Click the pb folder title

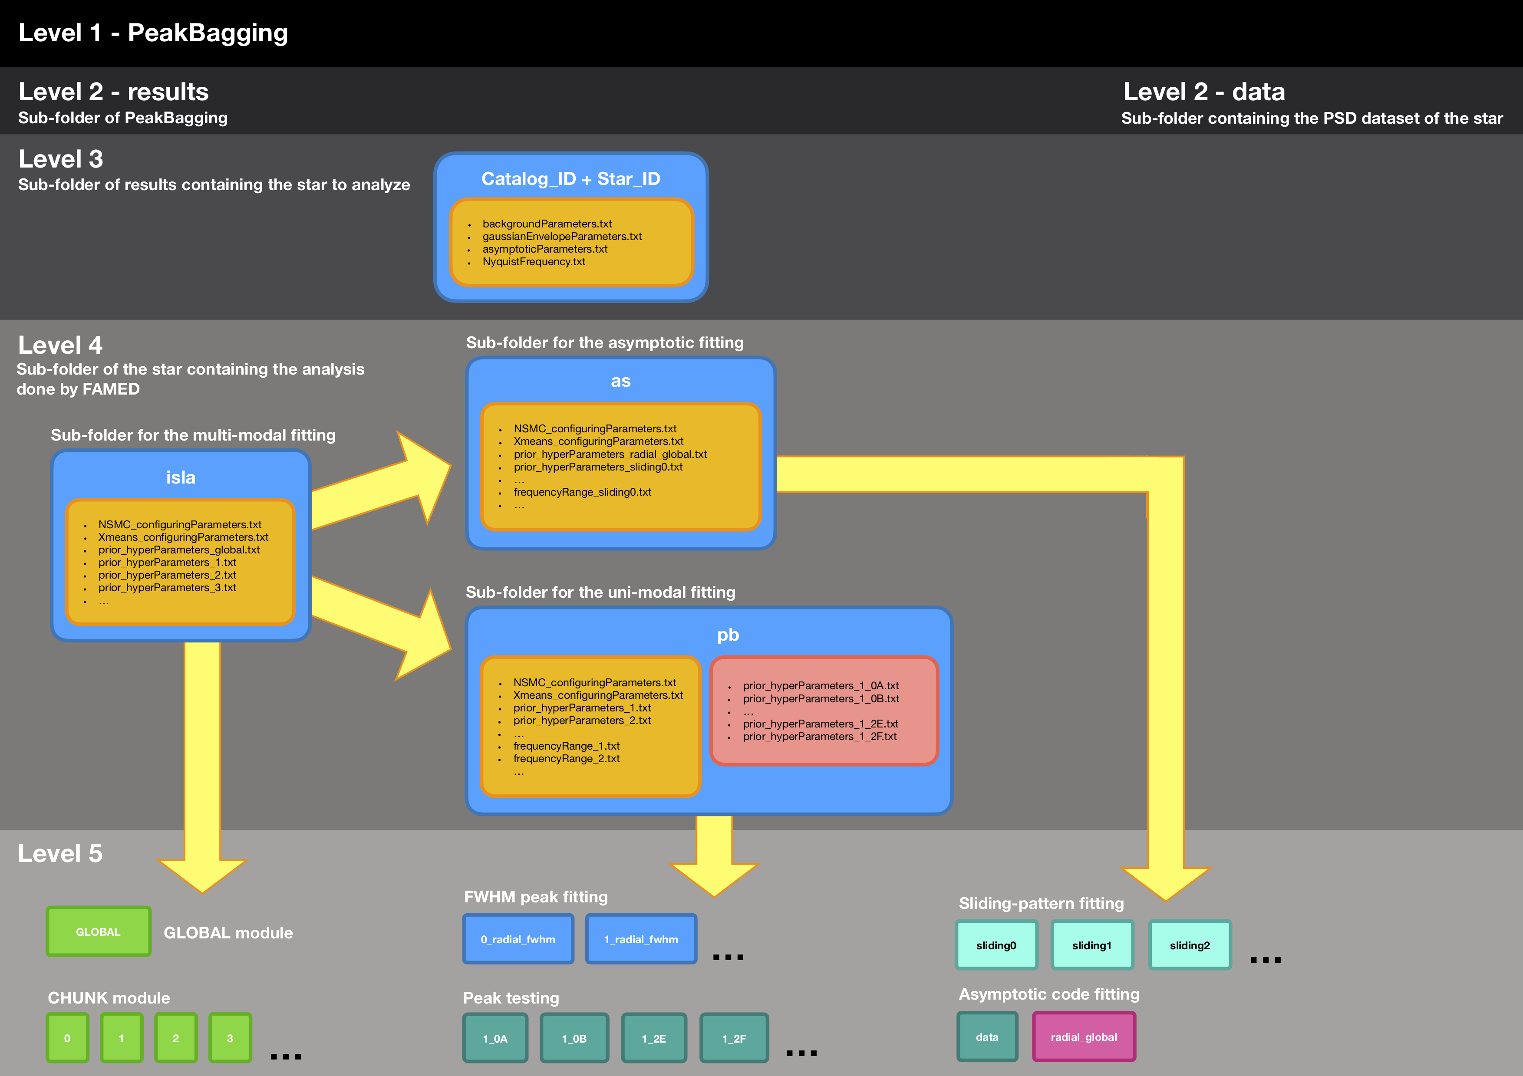tap(728, 635)
